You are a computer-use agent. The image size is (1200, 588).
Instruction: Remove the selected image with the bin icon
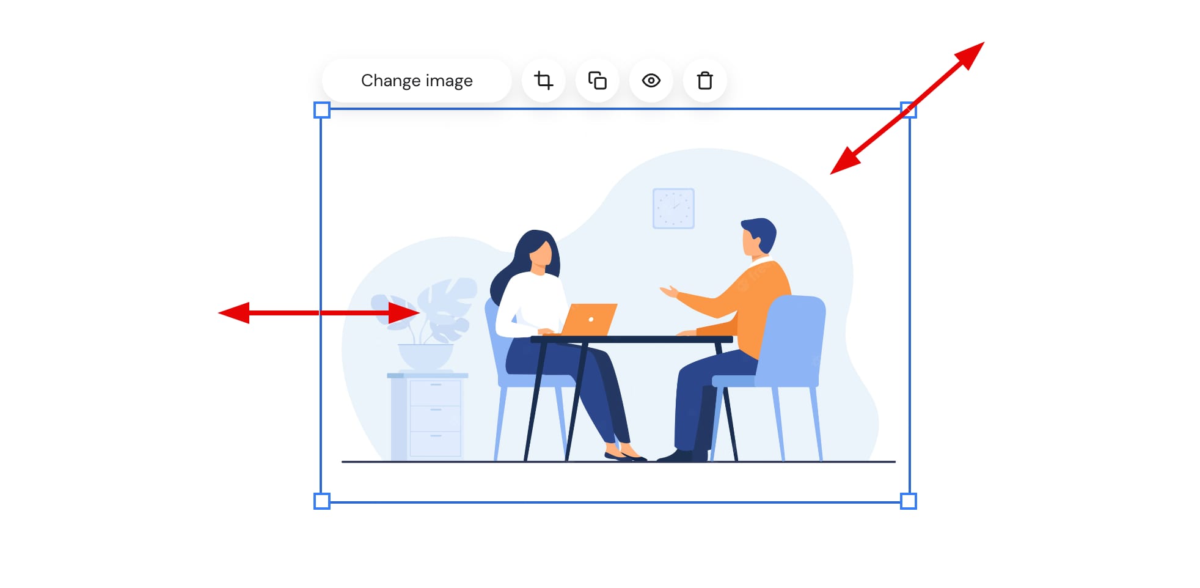(704, 80)
